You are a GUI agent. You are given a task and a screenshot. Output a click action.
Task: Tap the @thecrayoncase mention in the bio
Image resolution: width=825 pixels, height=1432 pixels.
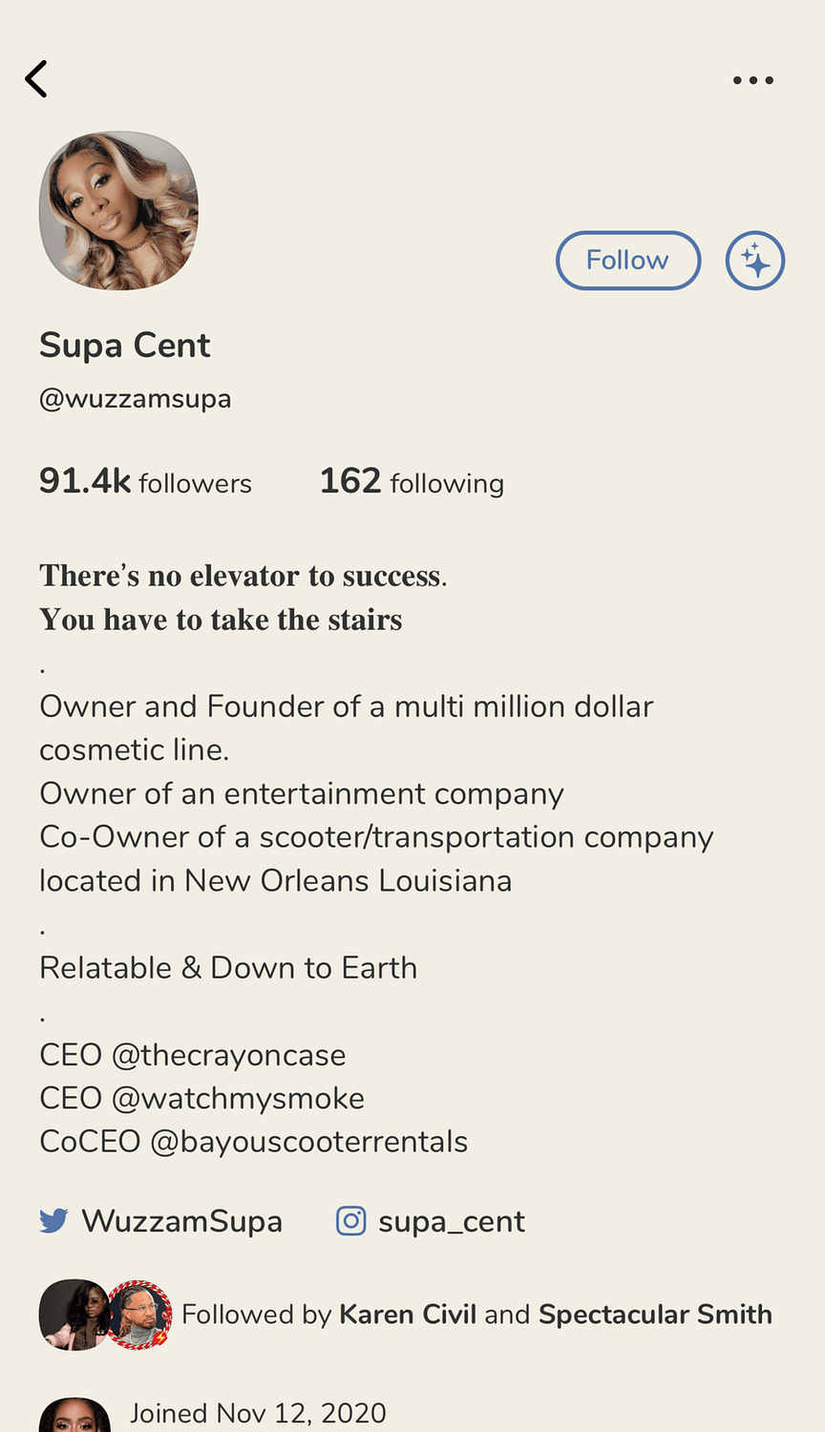228,1055
